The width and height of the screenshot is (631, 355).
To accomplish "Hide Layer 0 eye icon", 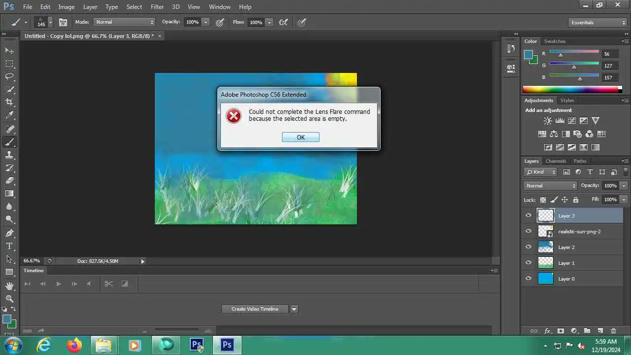I will [x=528, y=279].
